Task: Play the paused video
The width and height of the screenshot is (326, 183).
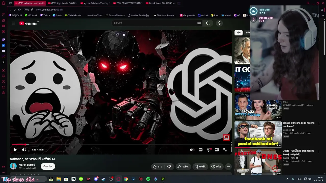Action: pyautogui.click(x=15, y=150)
